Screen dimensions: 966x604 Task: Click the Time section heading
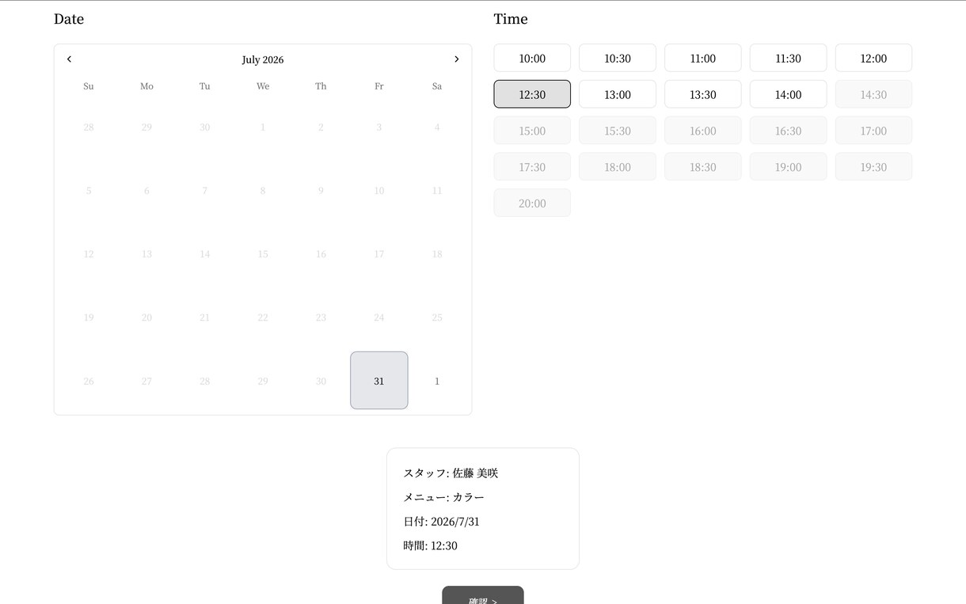coord(511,19)
